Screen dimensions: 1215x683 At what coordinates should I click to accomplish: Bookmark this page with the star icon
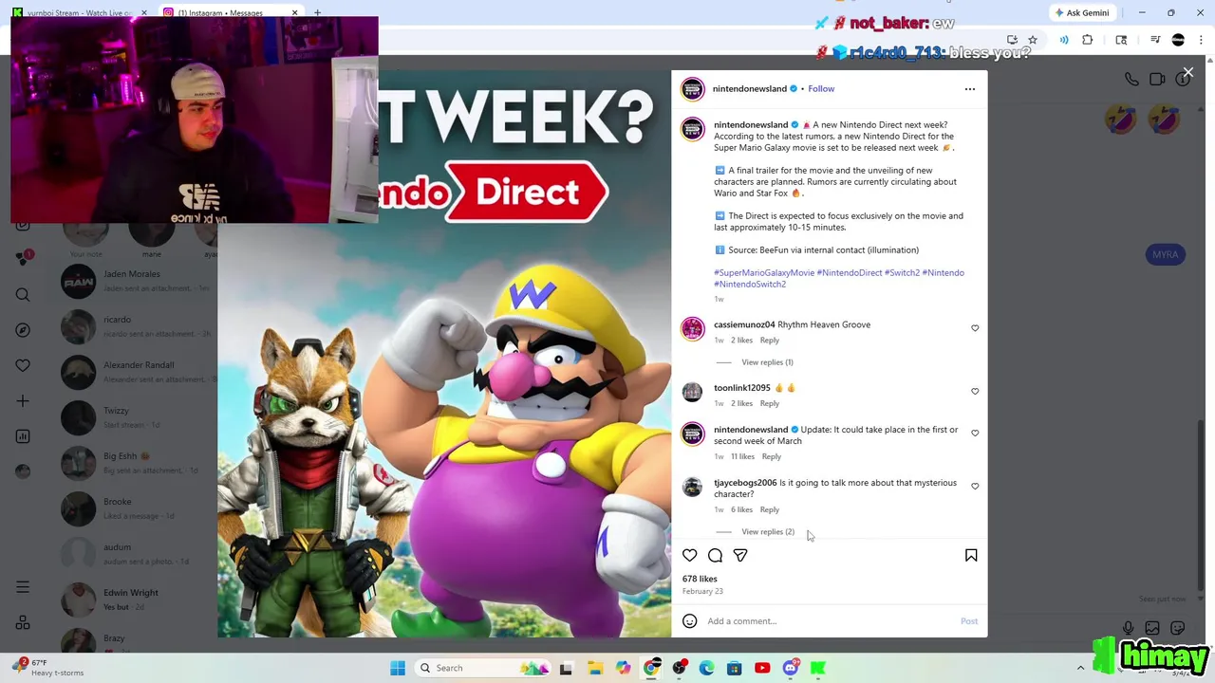1033,40
